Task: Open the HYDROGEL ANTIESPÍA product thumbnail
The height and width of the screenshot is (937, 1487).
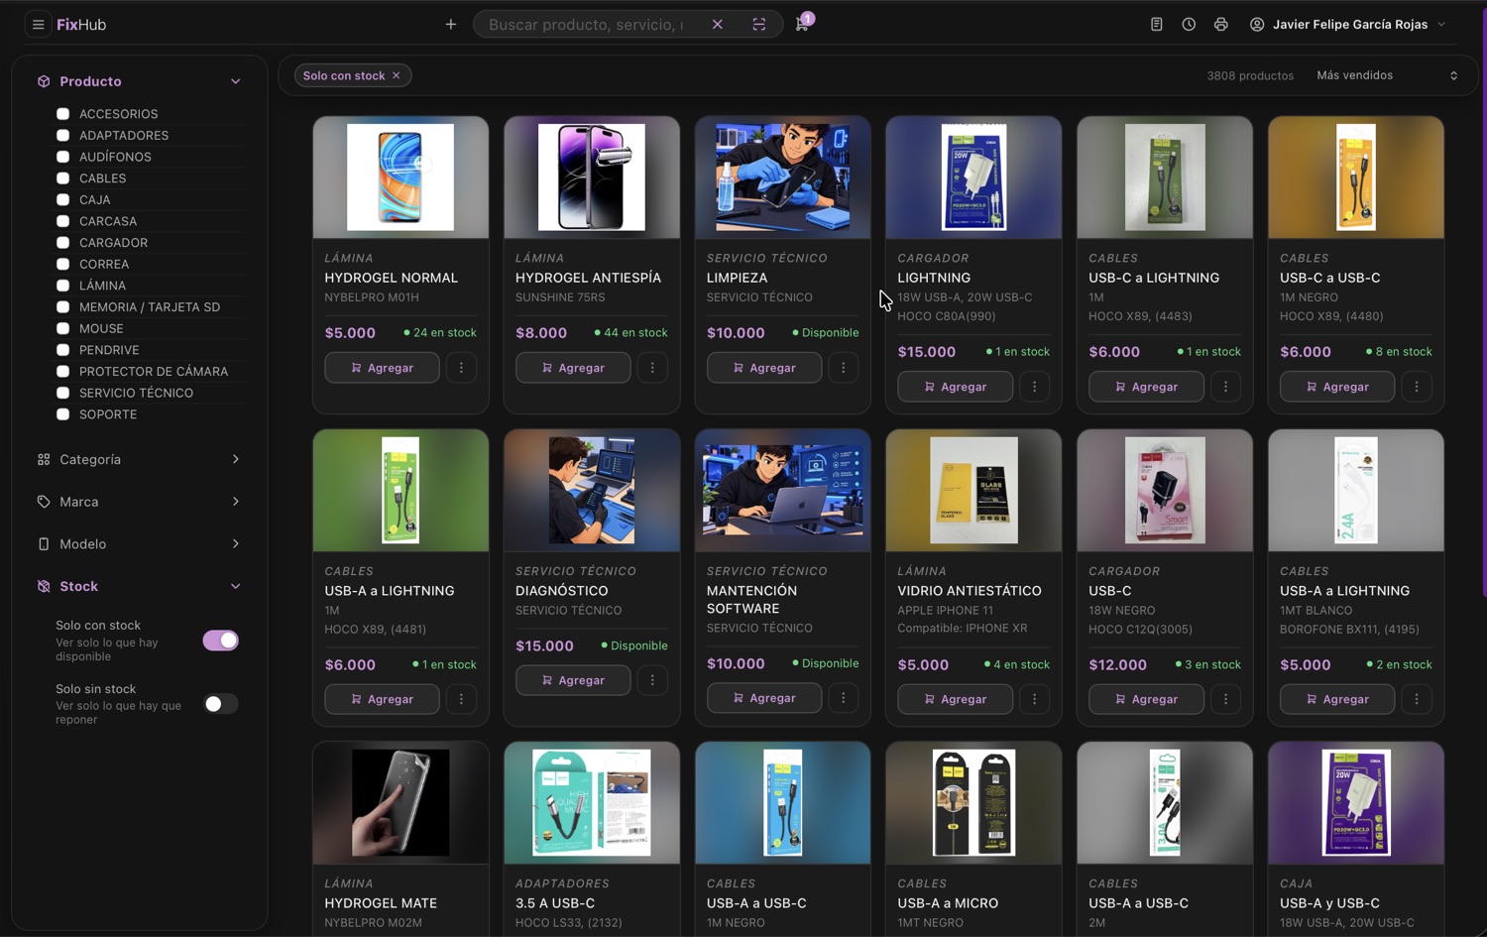Action: pos(592,177)
